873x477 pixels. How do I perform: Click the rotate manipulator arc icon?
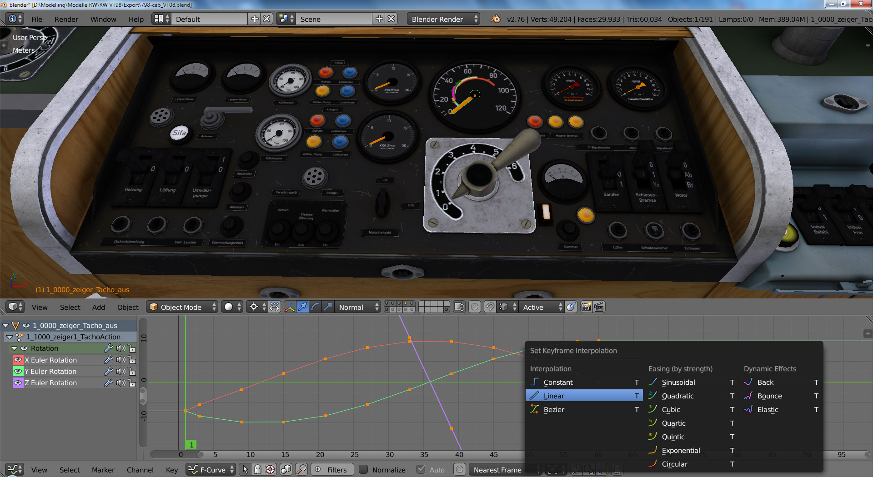click(x=315, y=307)
